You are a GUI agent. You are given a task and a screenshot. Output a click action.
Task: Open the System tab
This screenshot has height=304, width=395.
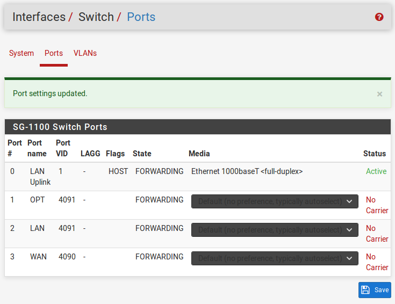pos(21,53)
